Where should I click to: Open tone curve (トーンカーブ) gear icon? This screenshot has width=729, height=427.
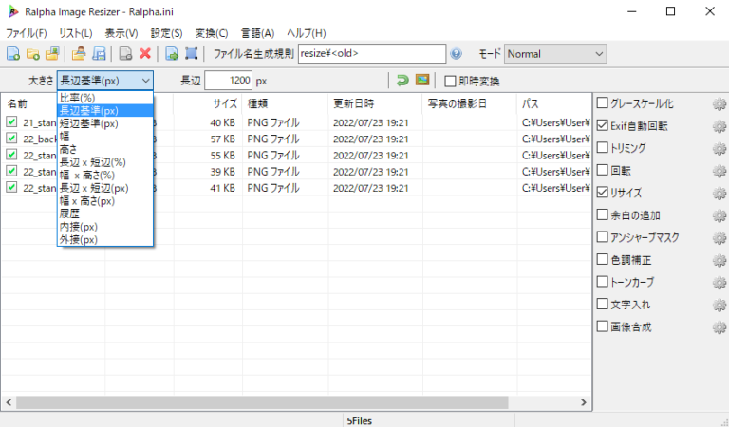720,283
